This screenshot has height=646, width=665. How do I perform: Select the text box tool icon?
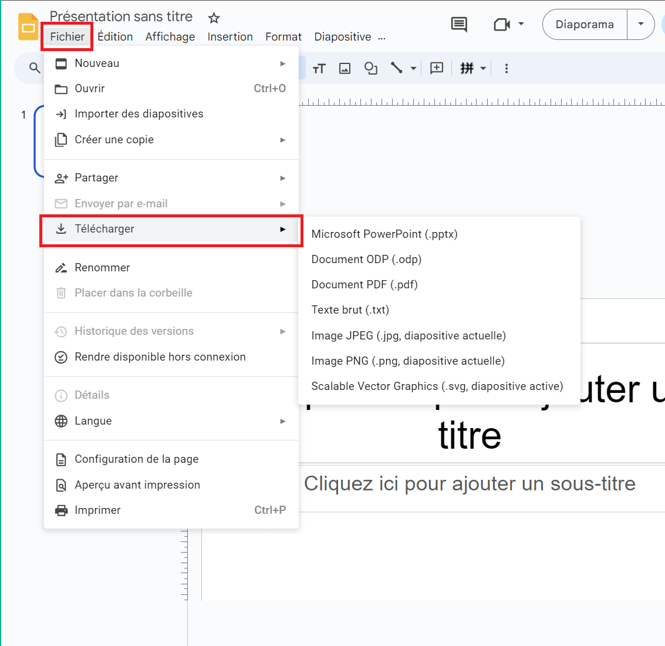click(x=319, y=68)
